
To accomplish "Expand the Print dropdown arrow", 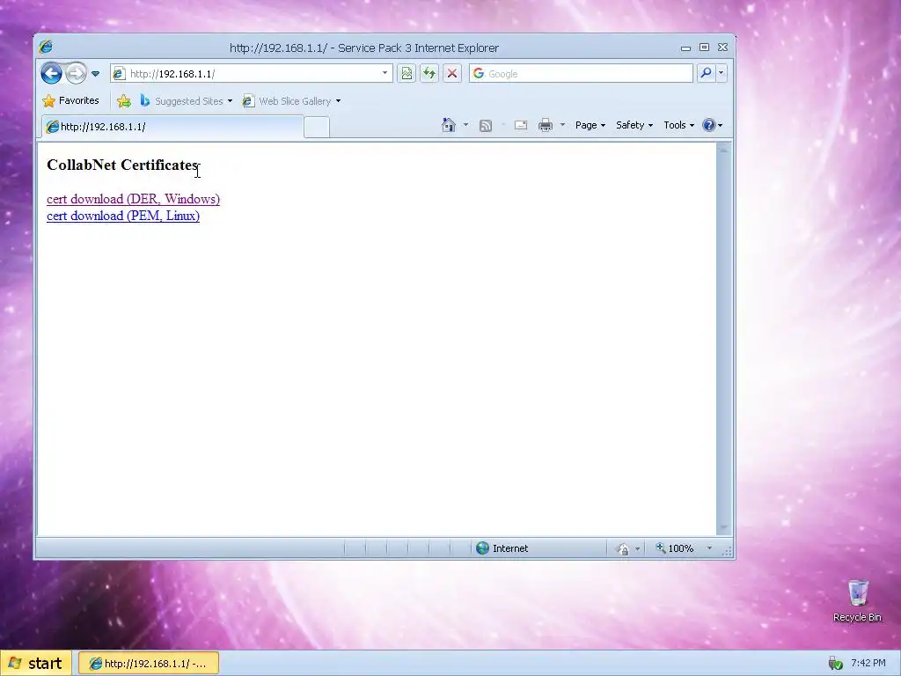I will click(x=562, y=125).
